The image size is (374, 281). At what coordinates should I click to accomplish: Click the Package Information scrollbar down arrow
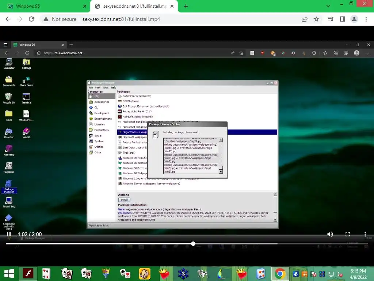tap(275, 220)
